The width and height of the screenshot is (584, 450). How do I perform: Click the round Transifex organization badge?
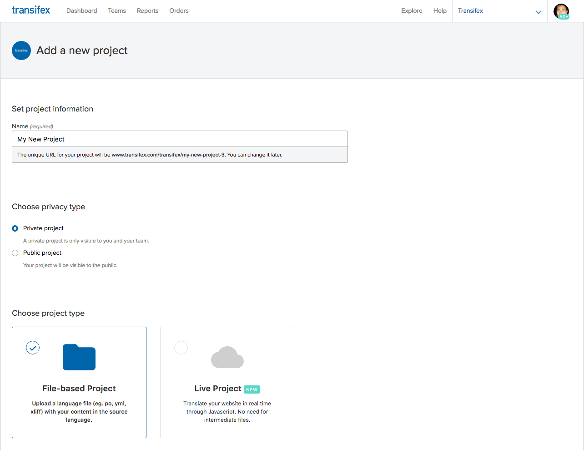point(21,51)
